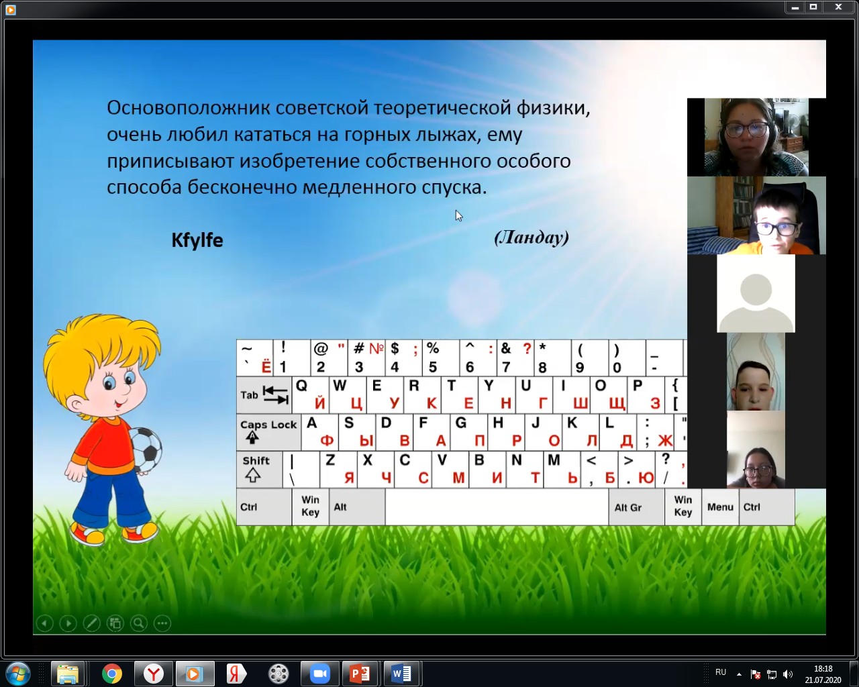Open the RU input language selector

tap(721, 672)
